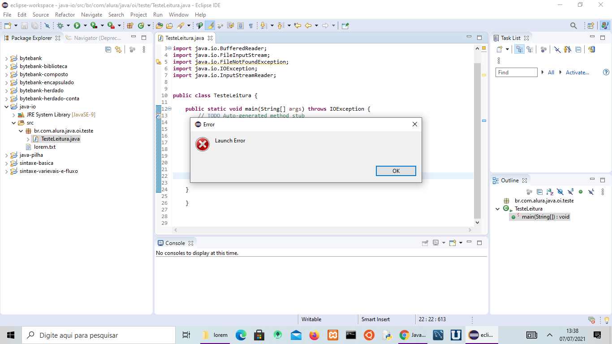This screenshot has height=344, width=612.
Task: Click the toolbar Search magnifier icon
Action: pos(573,26)
